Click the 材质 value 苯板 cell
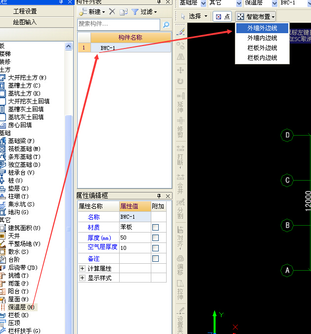Image resolution: width=311 pixels, height=334 pixels. point(135,227)
